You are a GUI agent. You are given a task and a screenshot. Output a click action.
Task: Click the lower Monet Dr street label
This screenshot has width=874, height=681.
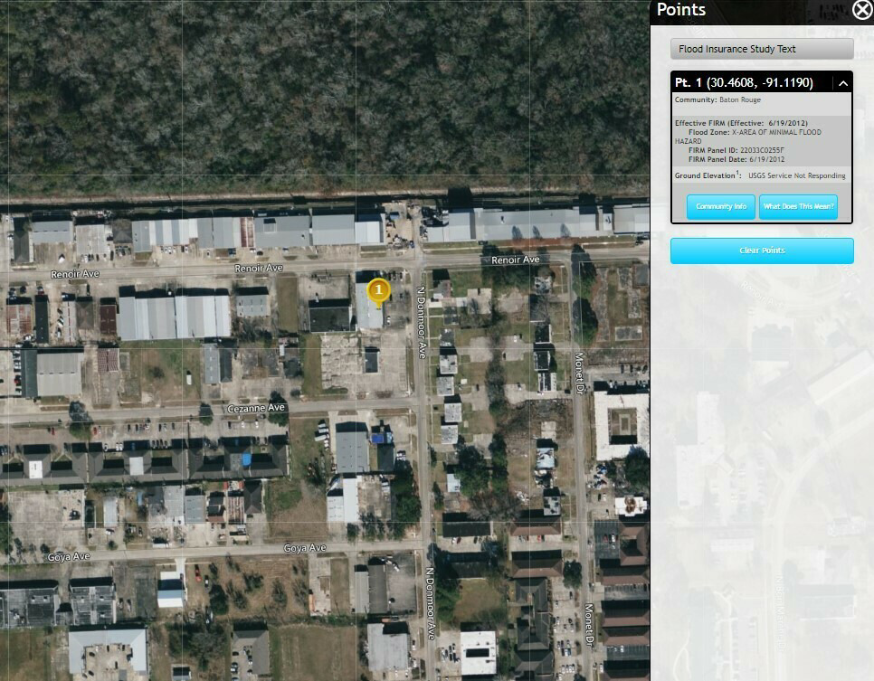pos(588,625)
